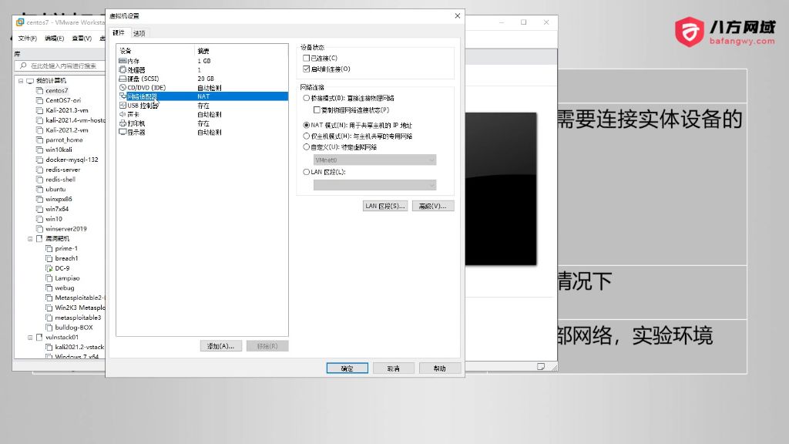Select the 处理器 processor device row
789x444 pixels.
click(x=203, y=70)
